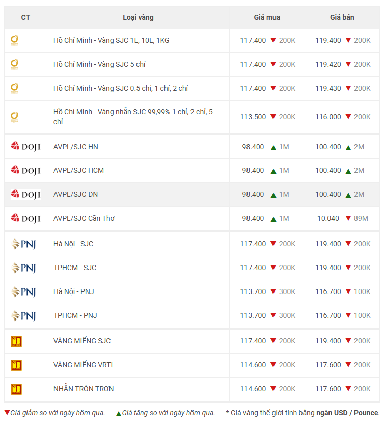Click SJC logo in Vàng SJC 5 chỉ row
Viewport: 384px width, 425px height.
14,65
